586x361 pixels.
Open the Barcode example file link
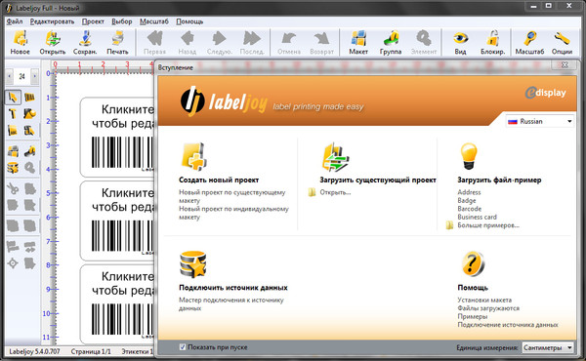(470, 209)
